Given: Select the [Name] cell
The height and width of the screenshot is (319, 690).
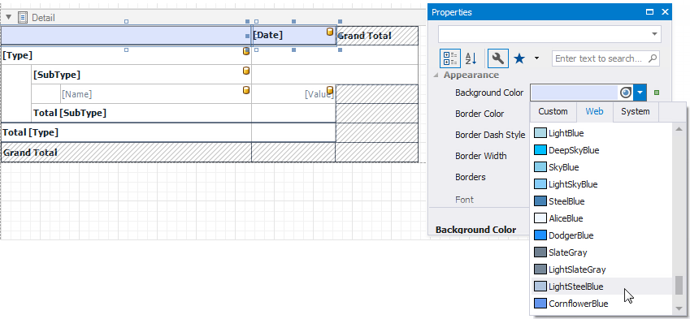Looking at the screenshot, I should 156,94.
